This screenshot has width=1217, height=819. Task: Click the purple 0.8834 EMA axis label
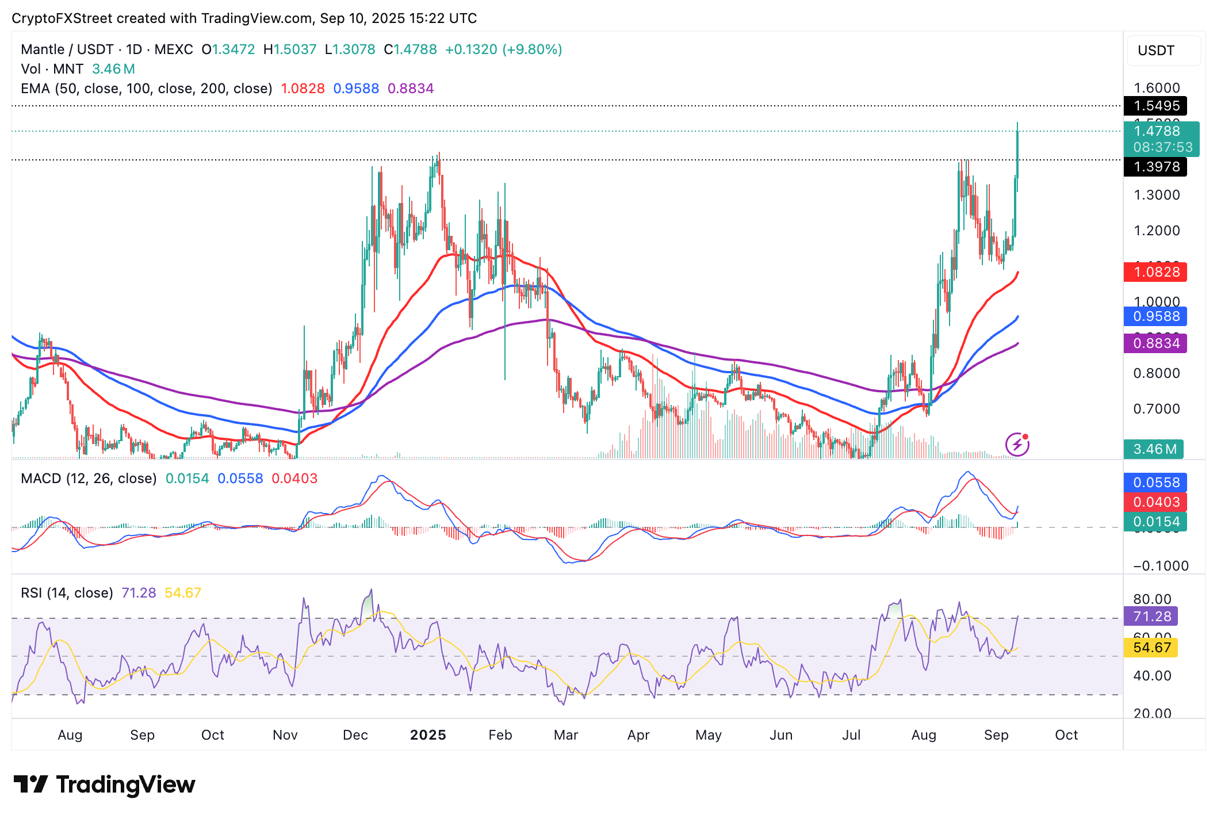click(x=1155, y=343)
